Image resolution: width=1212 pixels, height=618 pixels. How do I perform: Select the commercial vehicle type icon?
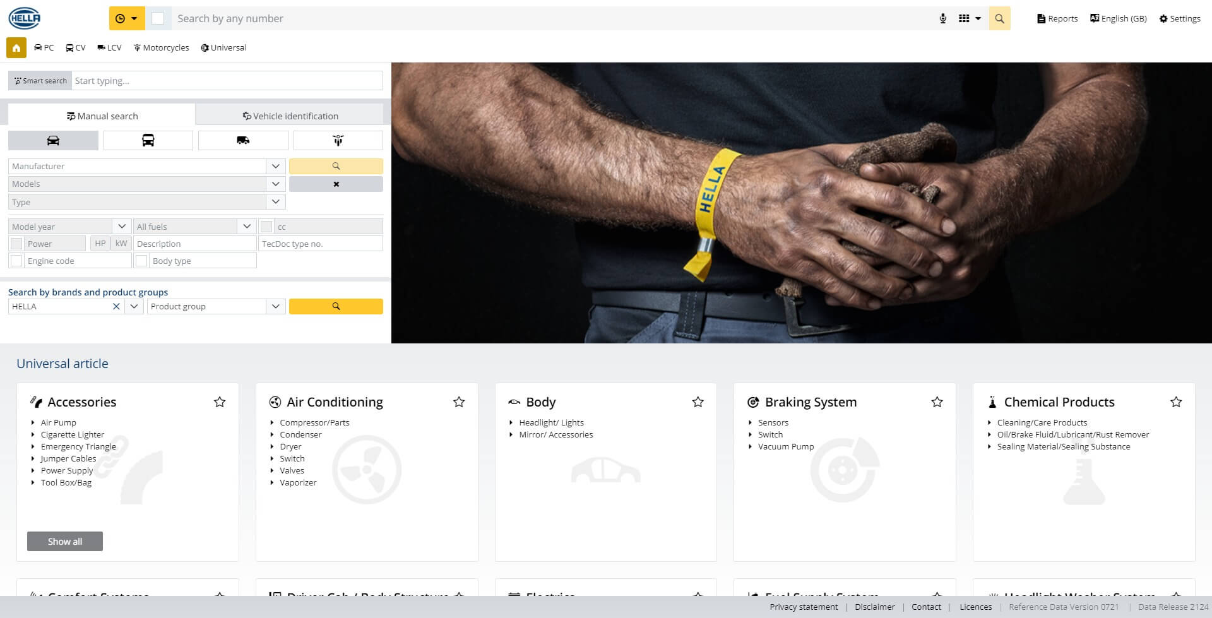(148, 140)
